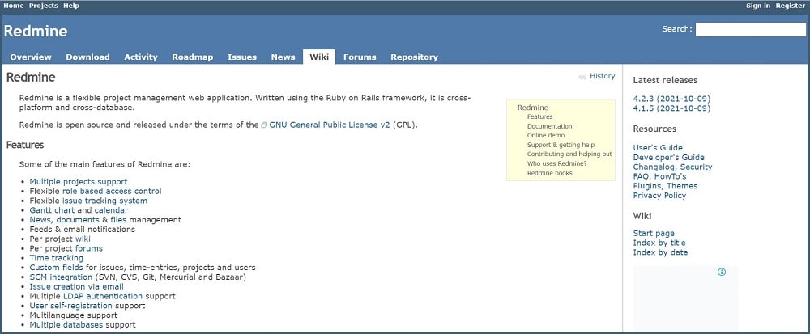Click the Sign in link
Screen dimensions: 810x334
click(758, 6)
